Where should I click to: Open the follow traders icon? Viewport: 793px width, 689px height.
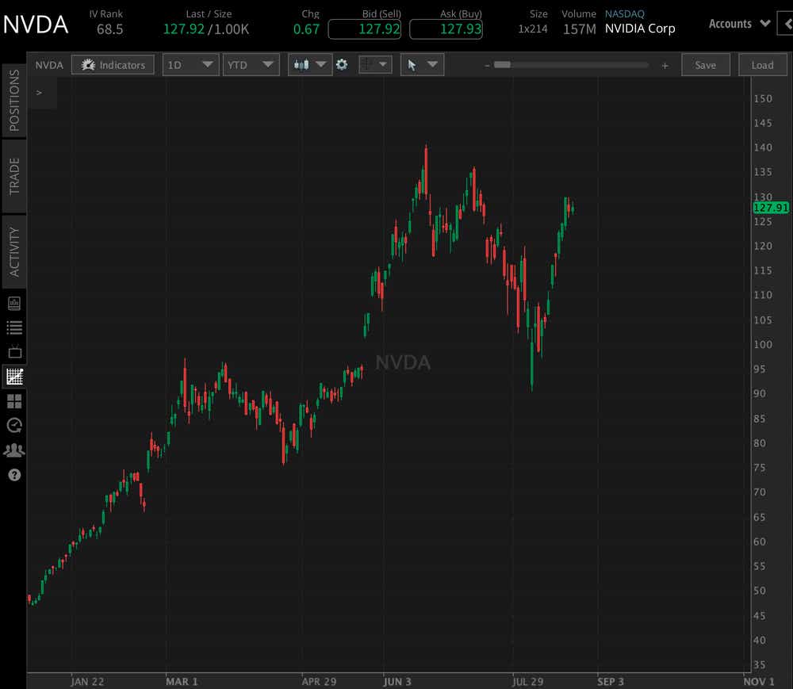point(14,450)
